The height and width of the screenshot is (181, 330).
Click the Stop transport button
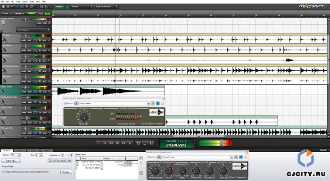pyautogui.click(x=117, y=143)
